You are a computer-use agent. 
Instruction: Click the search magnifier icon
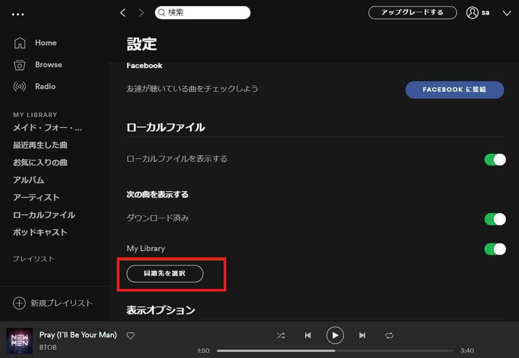point(161,12)
